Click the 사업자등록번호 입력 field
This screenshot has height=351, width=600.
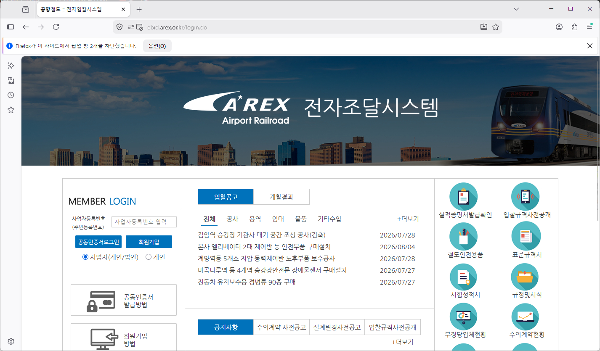coord(144,222)
